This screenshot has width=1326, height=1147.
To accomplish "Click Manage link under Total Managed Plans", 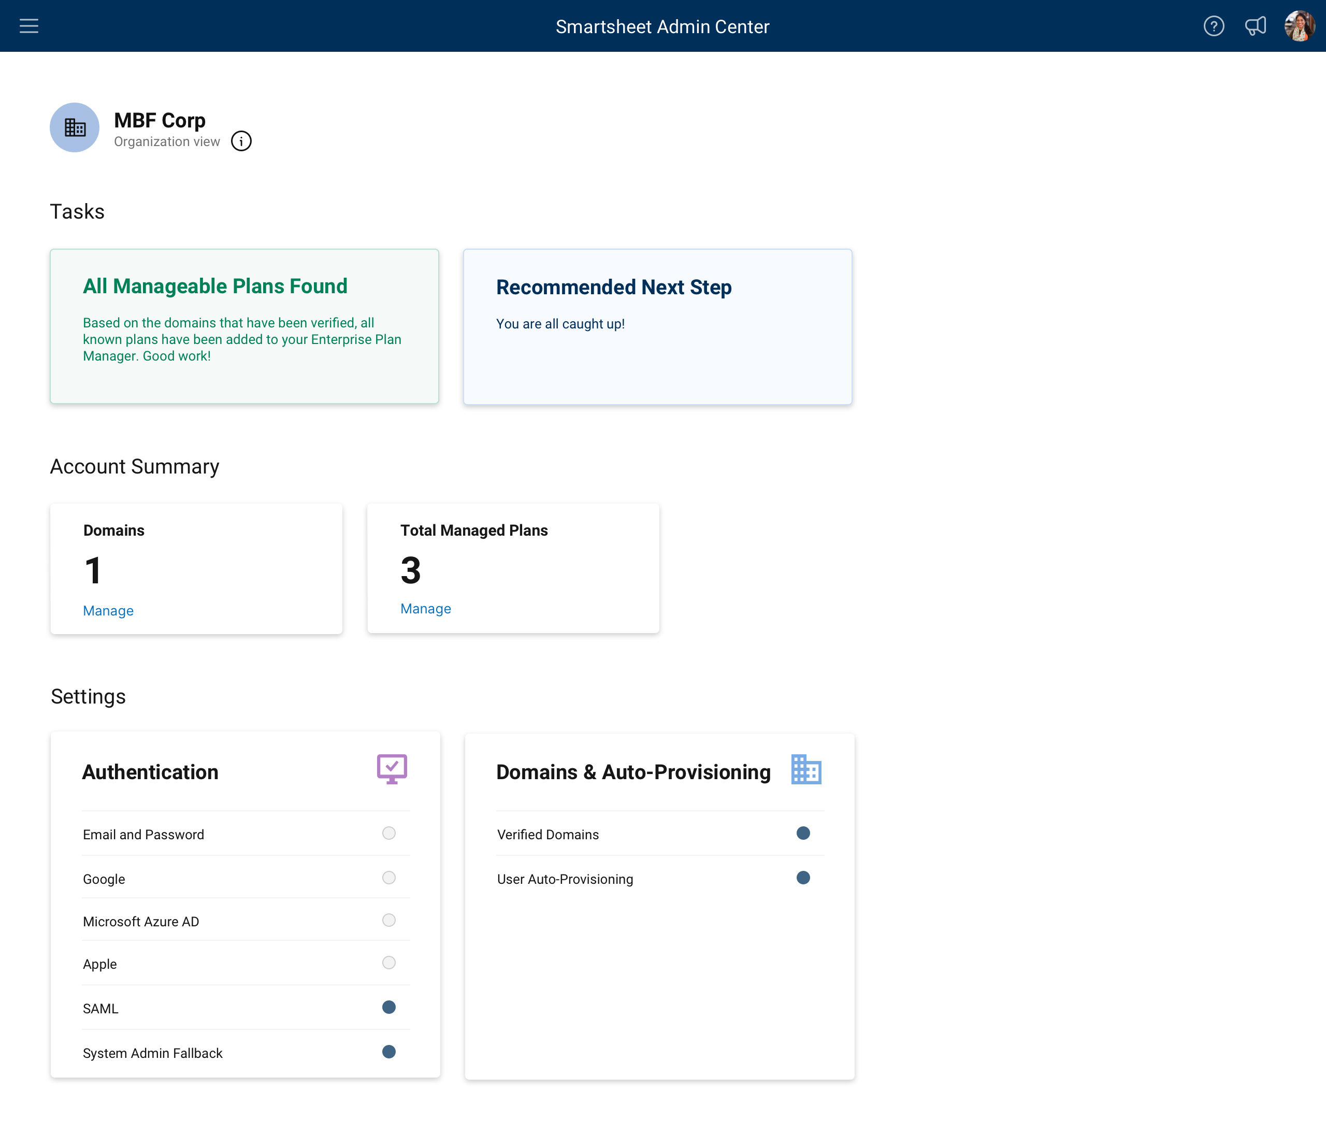I will coord(425,608).
